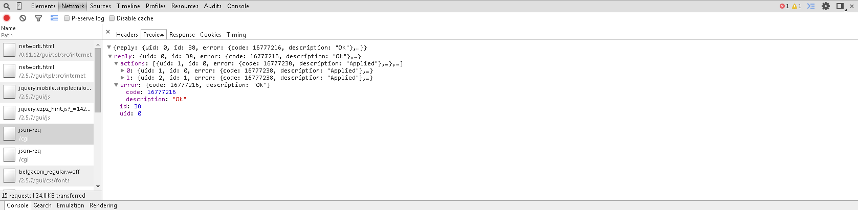Show the console drawer icon
858x210 pixels.
point(811,6)
